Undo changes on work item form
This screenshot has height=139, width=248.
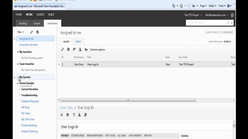click(74, 115)
